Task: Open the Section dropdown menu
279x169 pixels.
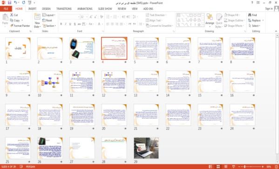Action: pos(49,26)
